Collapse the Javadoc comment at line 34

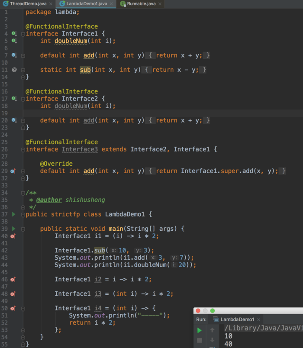pos(23,193)
